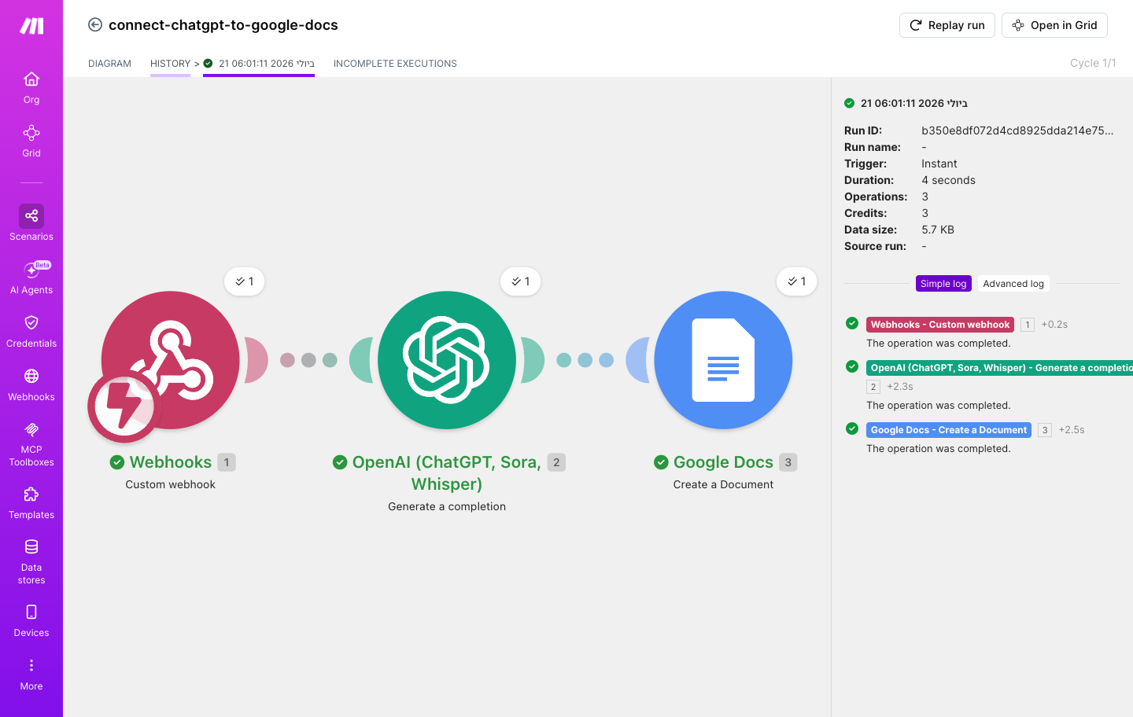
Task: Click the OpenAI log entry success checkmark
Action: 852,366
